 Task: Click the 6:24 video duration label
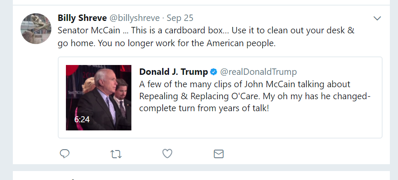tap(82, 119)
